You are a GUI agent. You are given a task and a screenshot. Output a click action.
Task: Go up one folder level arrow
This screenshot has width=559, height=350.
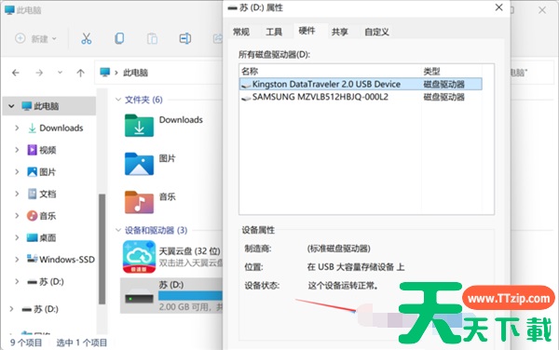pyautogui.click(x=80, y=73)
